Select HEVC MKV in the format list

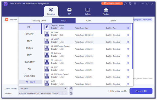(x=30, y=62)
